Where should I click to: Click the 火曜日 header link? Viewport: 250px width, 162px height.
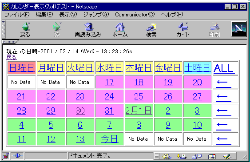point(80,68)
